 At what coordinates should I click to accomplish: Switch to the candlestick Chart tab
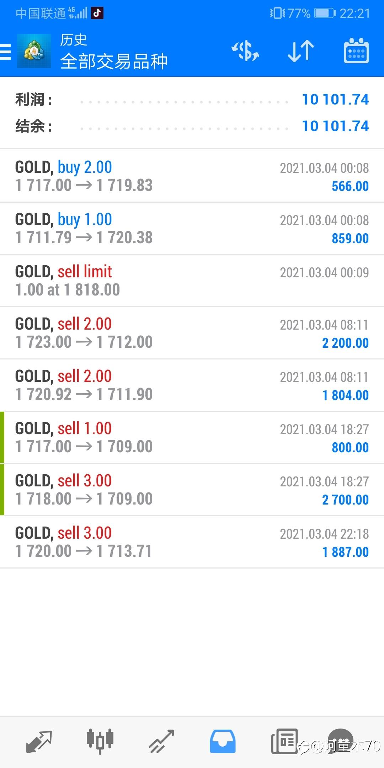[100, 742]
